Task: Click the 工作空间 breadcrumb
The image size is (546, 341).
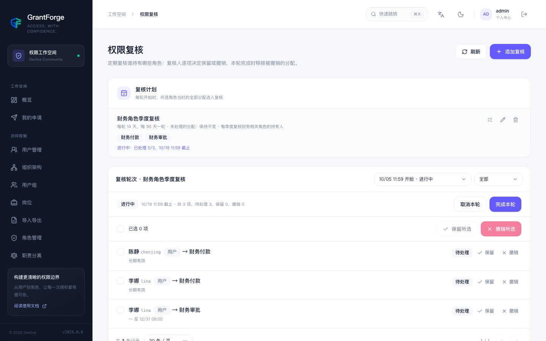Action: point(117,14)
